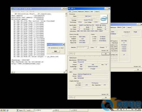Click OK in the CPU-Z processor window
This screenshot has width=142, height=112.
(106, 54)
